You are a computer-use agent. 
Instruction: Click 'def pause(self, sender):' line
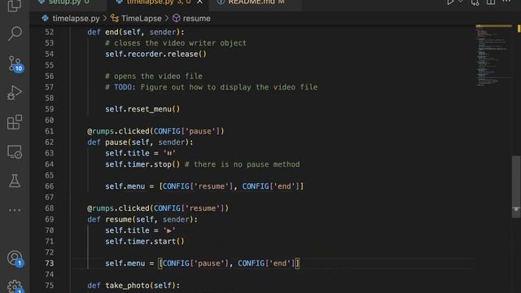[140, 142]
